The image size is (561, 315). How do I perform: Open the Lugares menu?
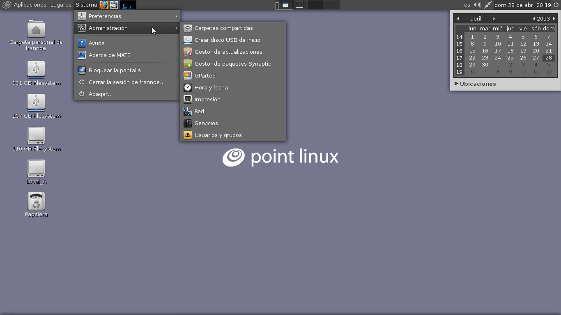[x=60, y=5]
